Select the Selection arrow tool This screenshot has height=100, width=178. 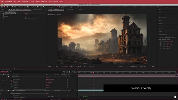(x=5, y=7)
